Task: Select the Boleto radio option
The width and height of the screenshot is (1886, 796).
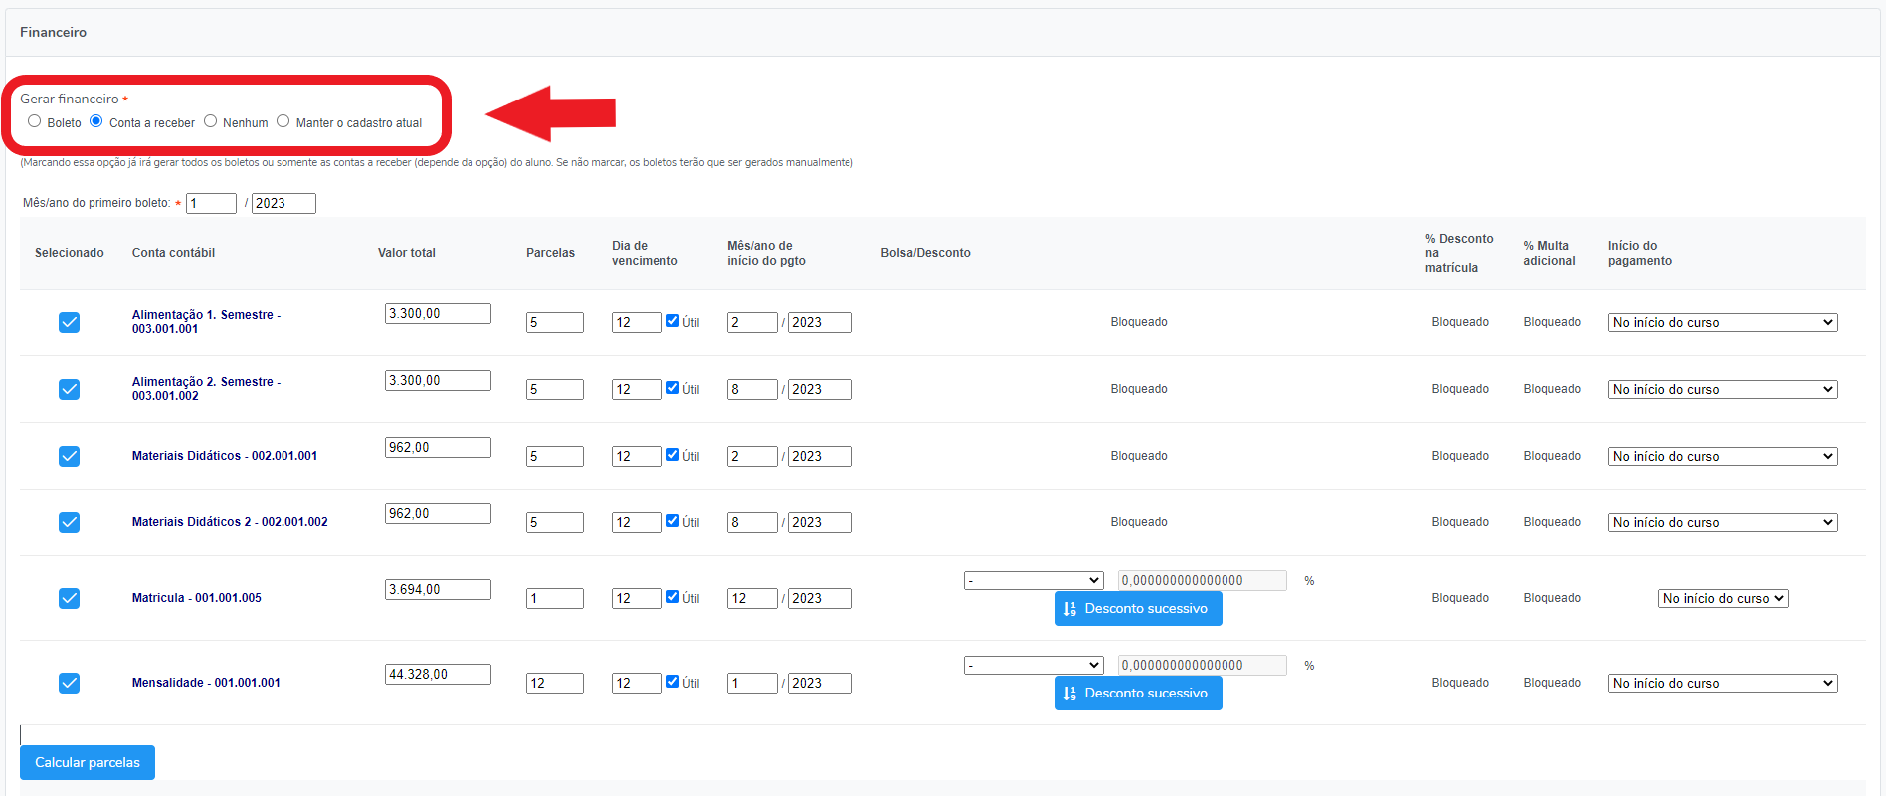Action: 35,121
